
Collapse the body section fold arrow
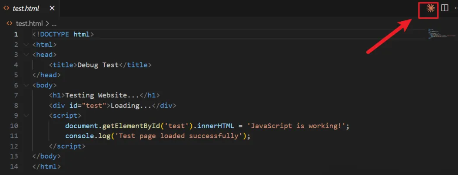(27, 85)
